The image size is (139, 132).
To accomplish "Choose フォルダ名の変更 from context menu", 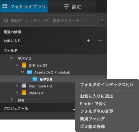I will [96, 111].
